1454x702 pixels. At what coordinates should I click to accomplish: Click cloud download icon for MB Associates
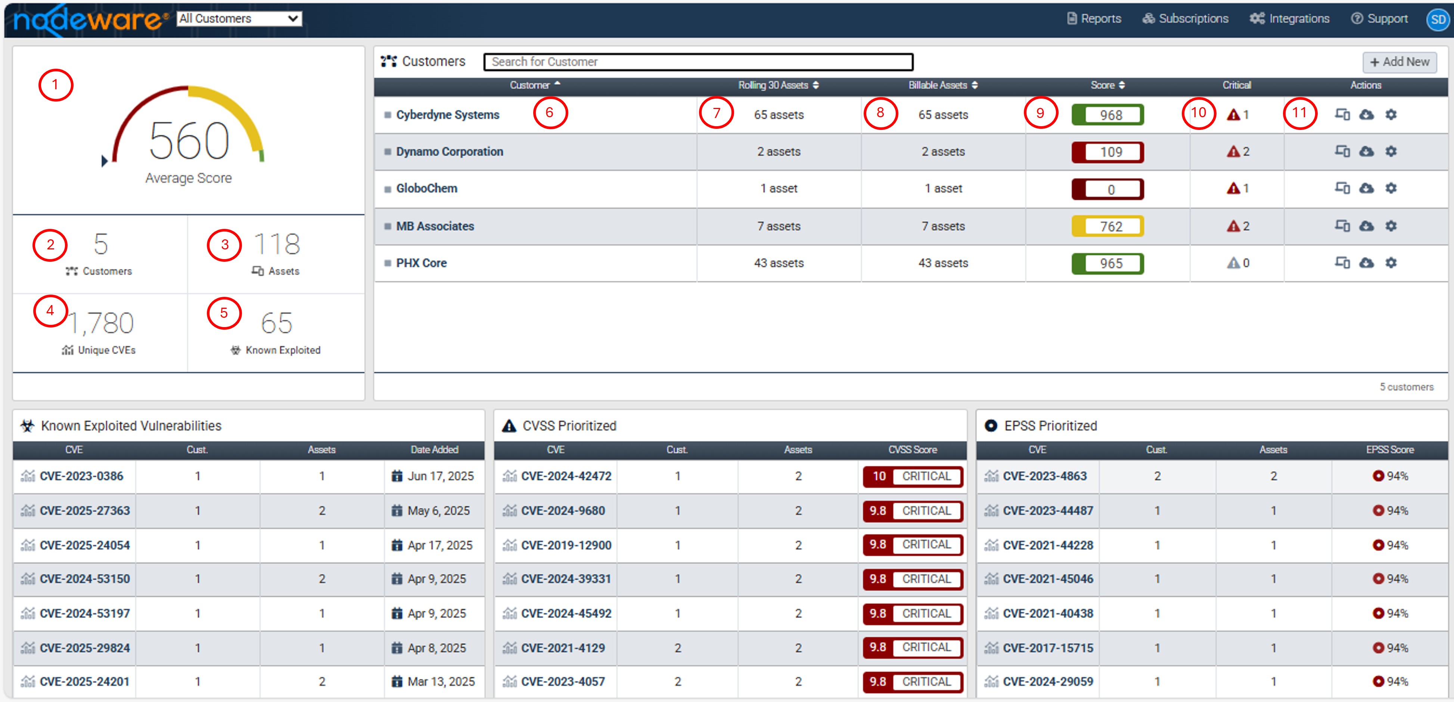click(x=1366, y=226)
